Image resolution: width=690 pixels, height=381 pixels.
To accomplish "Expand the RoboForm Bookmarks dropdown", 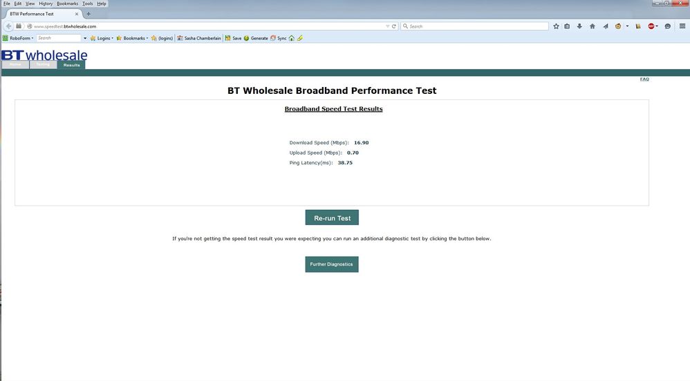I will (x=147, y=38).
